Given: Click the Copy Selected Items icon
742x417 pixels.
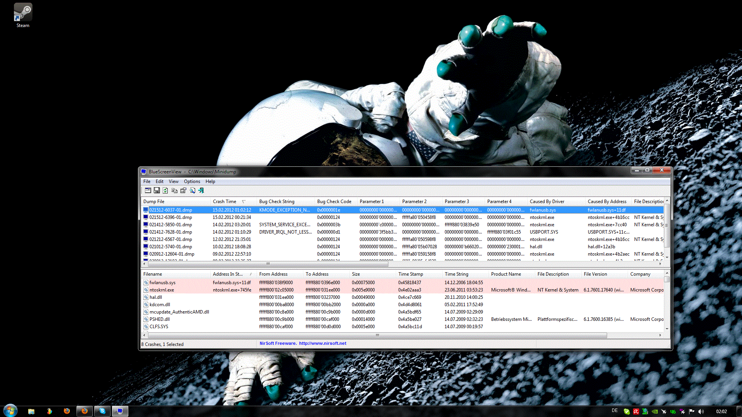Looking at the screenshot, I should coord(174,190).
